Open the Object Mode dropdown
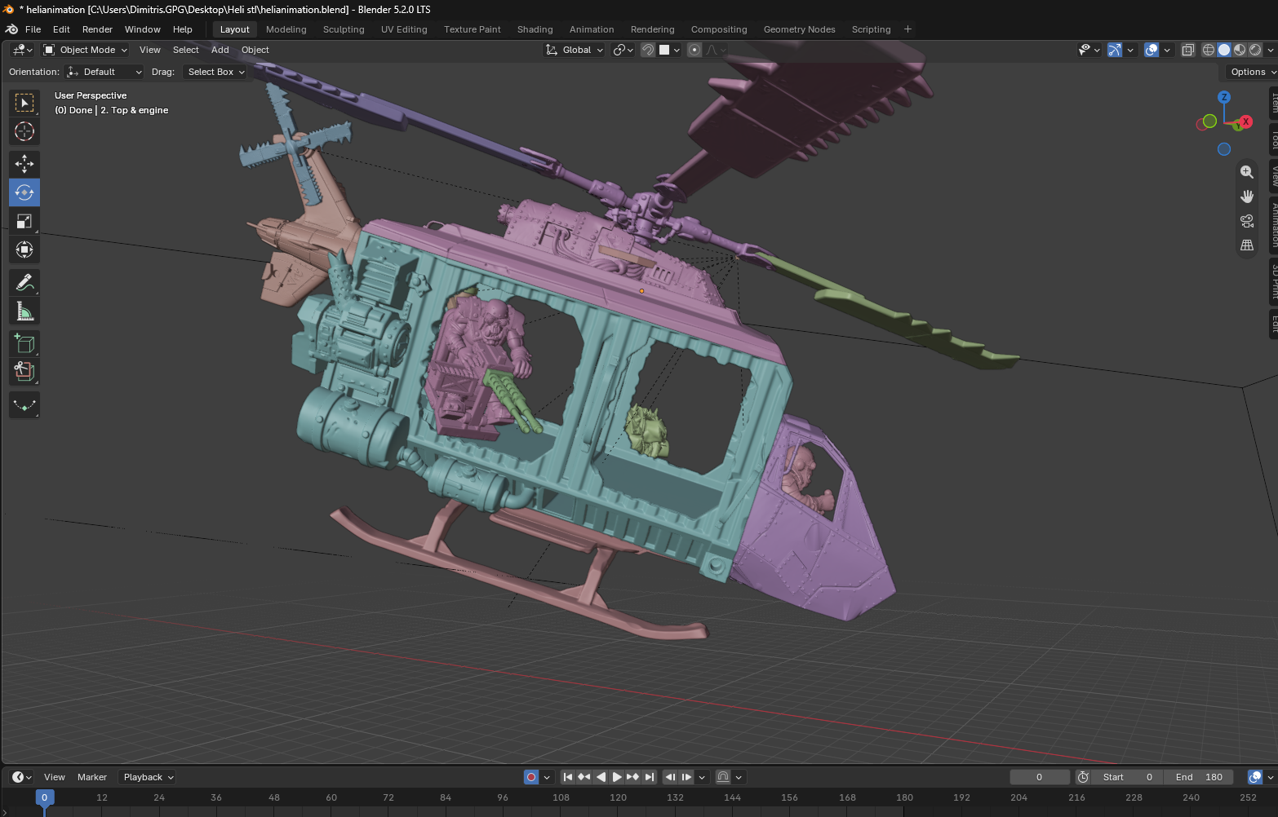The height and width of the screenshot is (817, 1278). click(x=86, y=50)
